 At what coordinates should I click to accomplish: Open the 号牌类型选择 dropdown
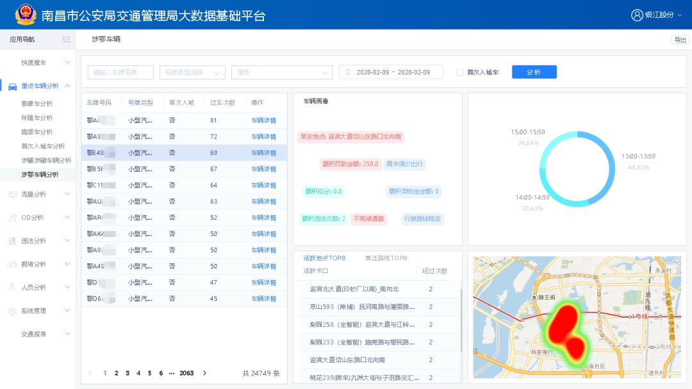[x=192, y=72]
